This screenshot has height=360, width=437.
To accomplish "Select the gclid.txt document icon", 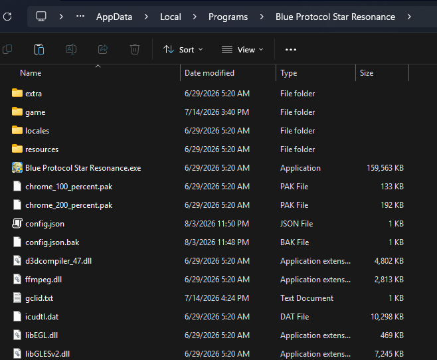I will (x=17, y=298).
